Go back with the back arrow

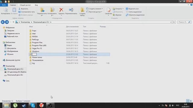coord(3,22)
